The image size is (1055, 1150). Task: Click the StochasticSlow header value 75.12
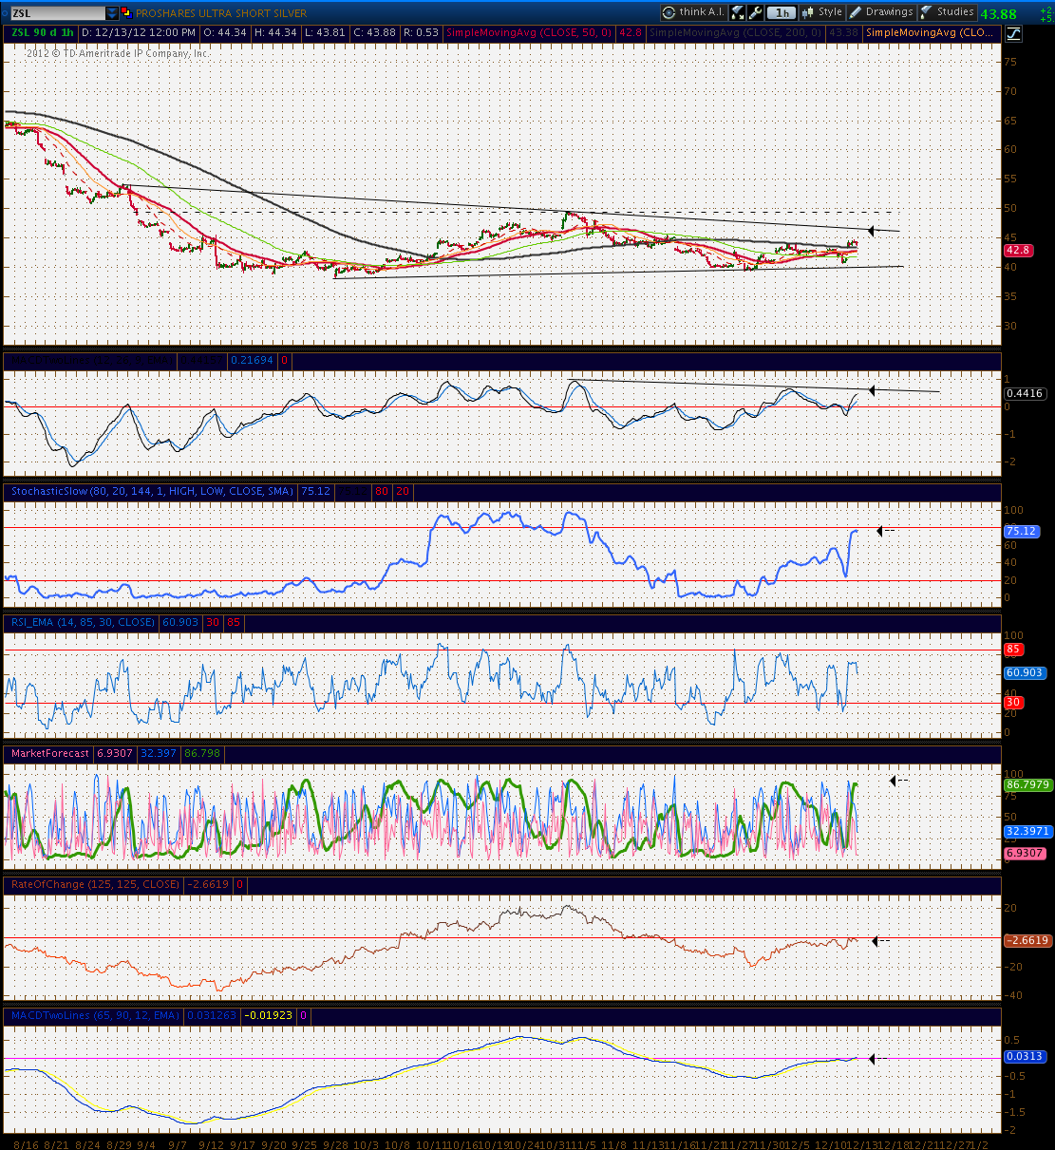click(x=315, y=492)
